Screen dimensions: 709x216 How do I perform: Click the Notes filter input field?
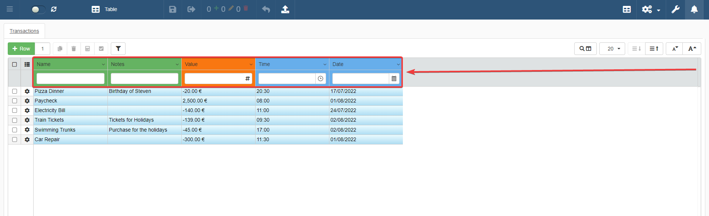[144, 79]
